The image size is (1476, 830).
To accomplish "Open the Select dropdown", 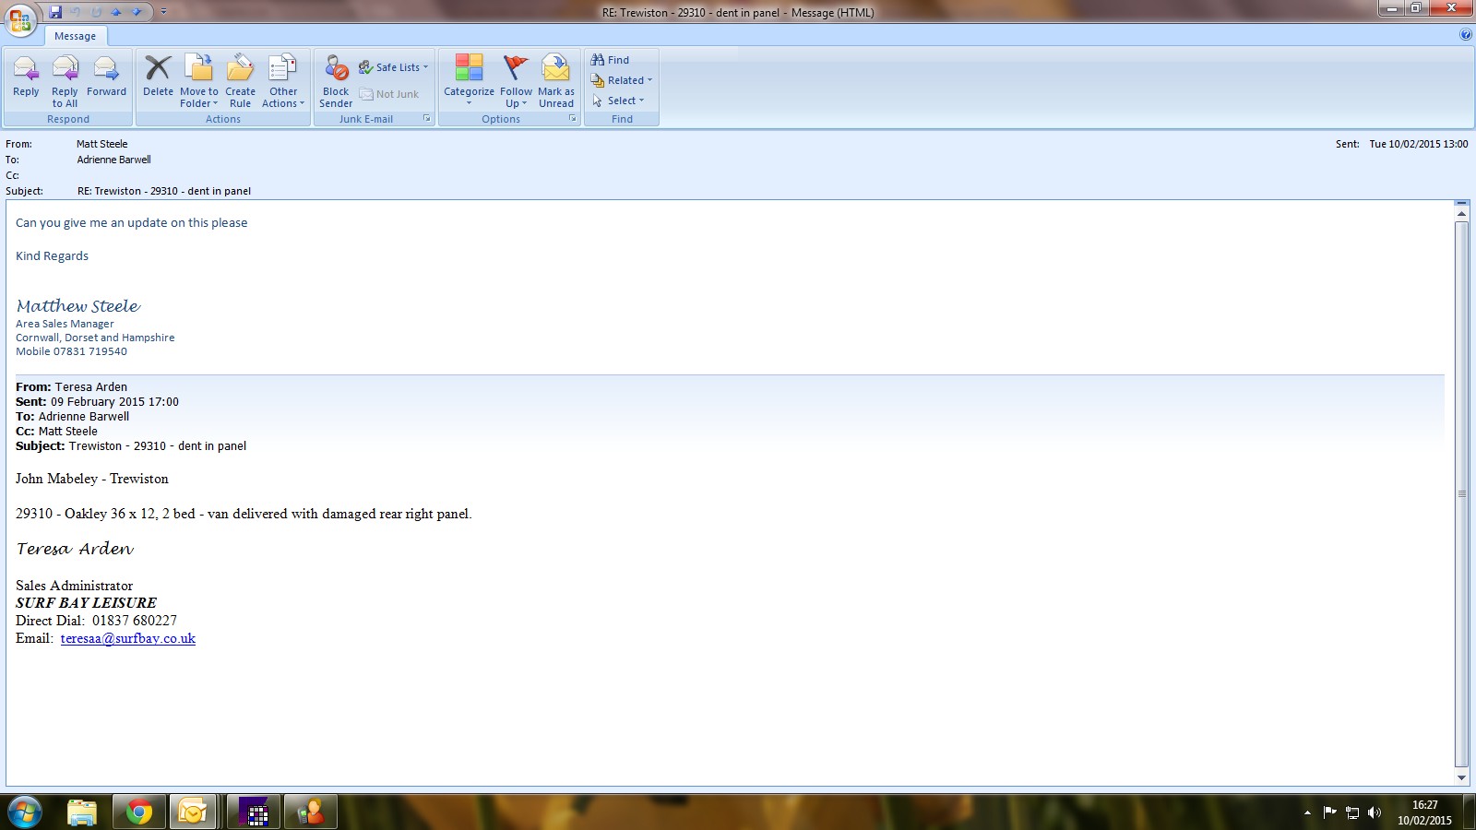I will pos(619,101).
